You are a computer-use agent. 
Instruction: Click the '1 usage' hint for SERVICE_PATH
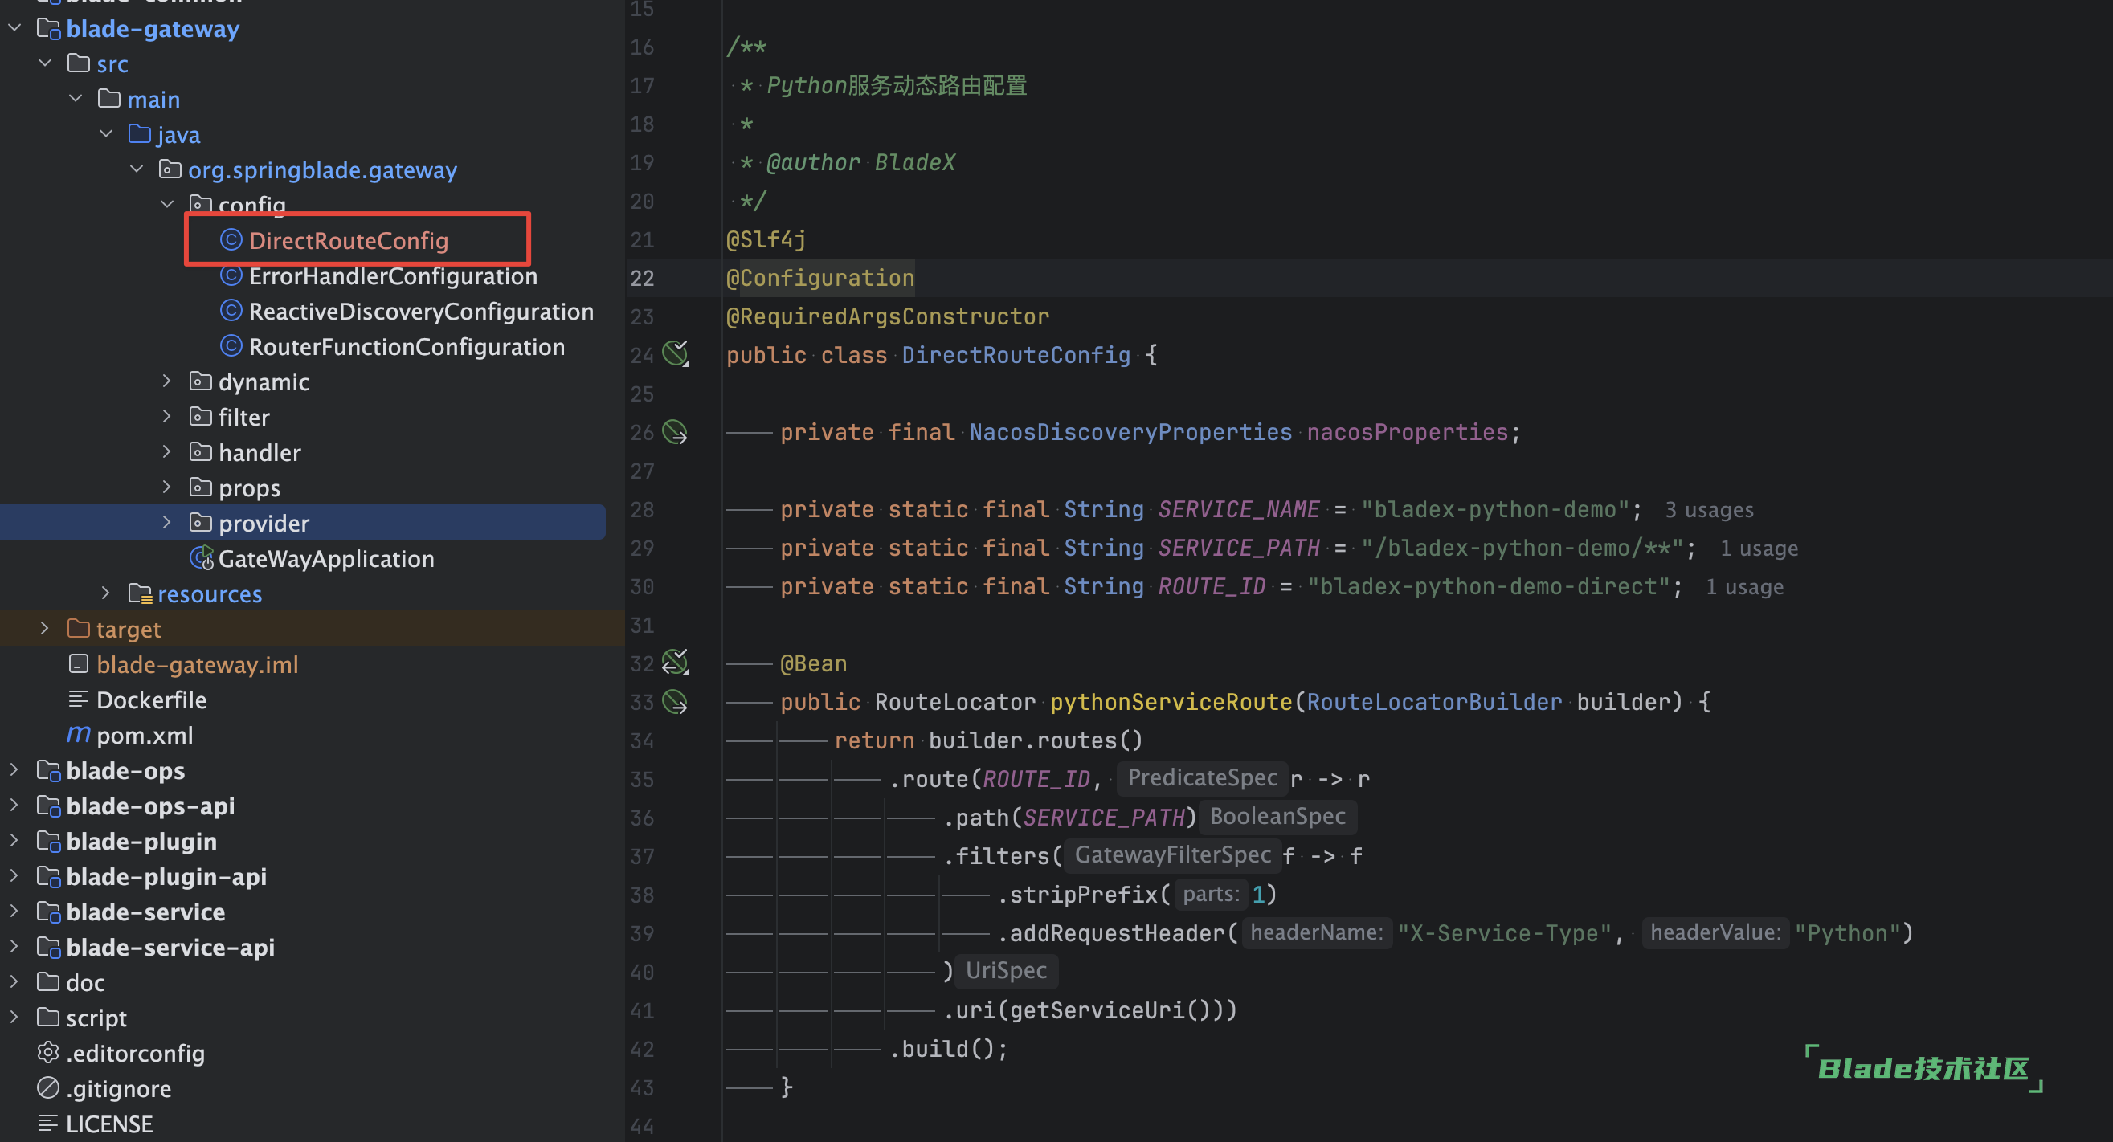tap(1759, 549)
